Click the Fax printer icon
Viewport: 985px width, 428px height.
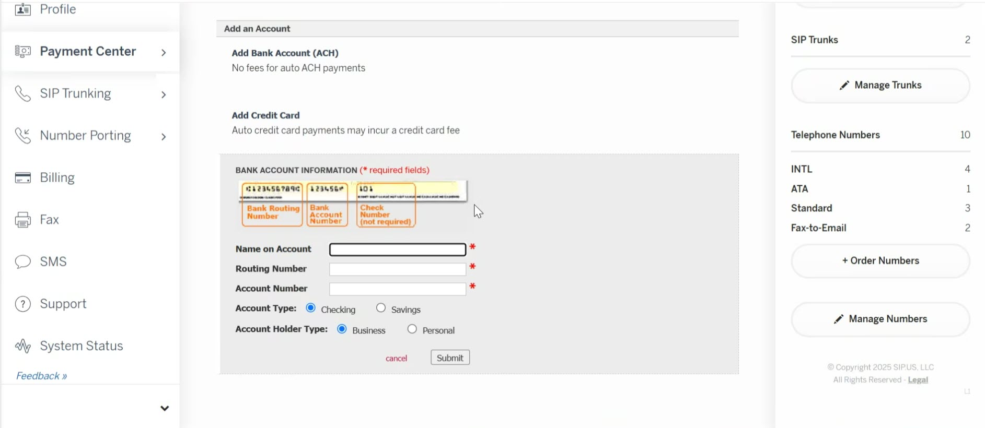tap(22, 220)
